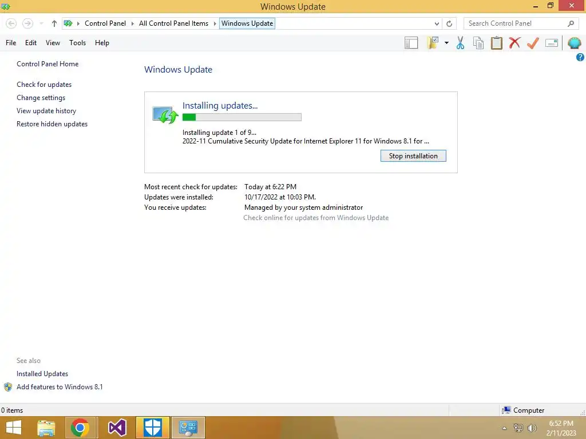This screenshot has width=586, height=439.
Task: Click the orange checkmark toolbar icon
Action: 533,43
